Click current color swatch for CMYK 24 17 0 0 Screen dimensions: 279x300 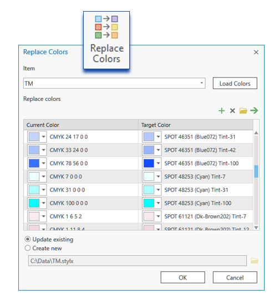tap(34, 137)
